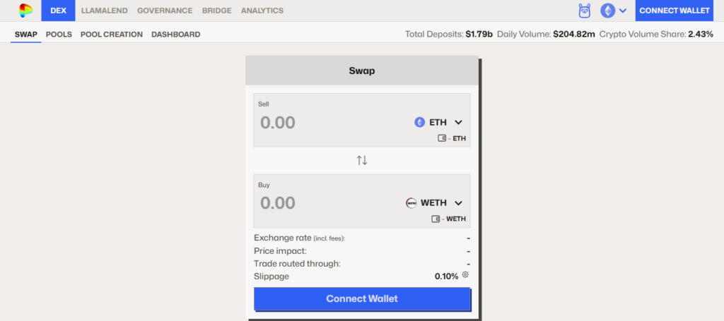The width and height of the screenshot is (724, 321).
Task: Click the swap direction arrows icon
Action: tap(362, 160)
